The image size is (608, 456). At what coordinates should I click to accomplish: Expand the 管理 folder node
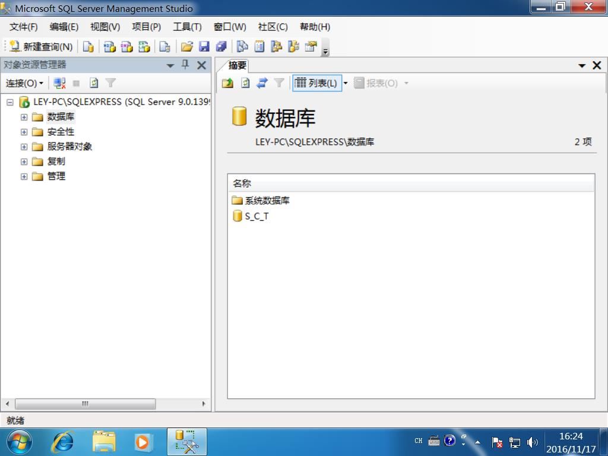click(24, 176)
